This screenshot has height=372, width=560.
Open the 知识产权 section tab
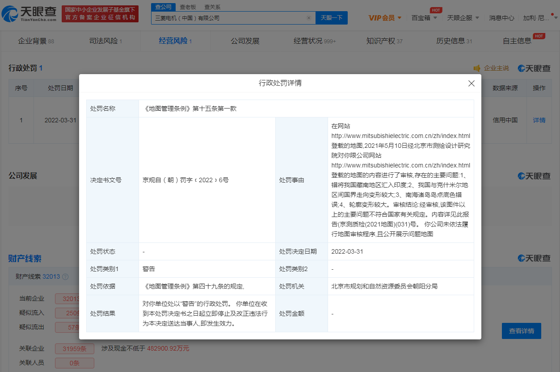click(x=384, y=41)
